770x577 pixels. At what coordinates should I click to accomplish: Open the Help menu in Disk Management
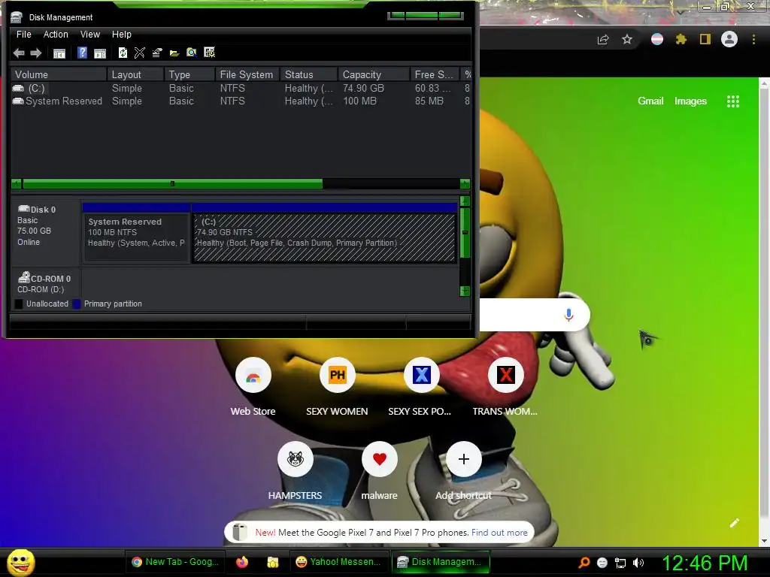[121, 35]
